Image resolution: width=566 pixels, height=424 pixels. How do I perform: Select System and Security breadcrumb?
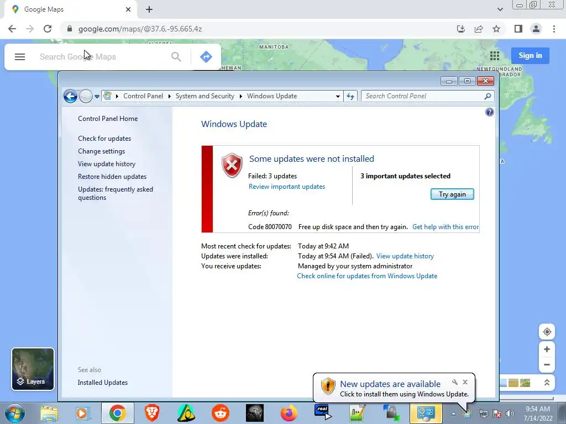point(205,96)
